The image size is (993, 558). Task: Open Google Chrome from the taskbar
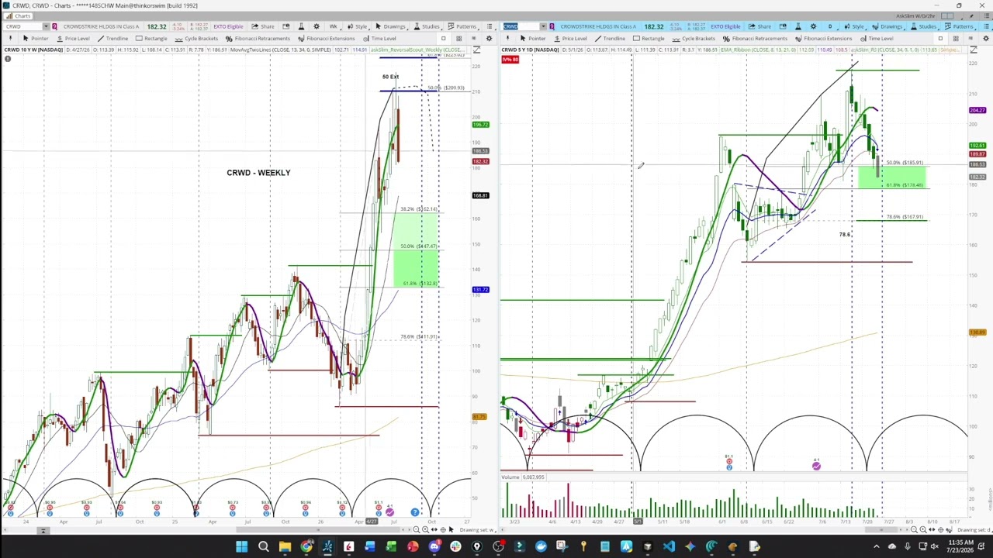[306, 547]
